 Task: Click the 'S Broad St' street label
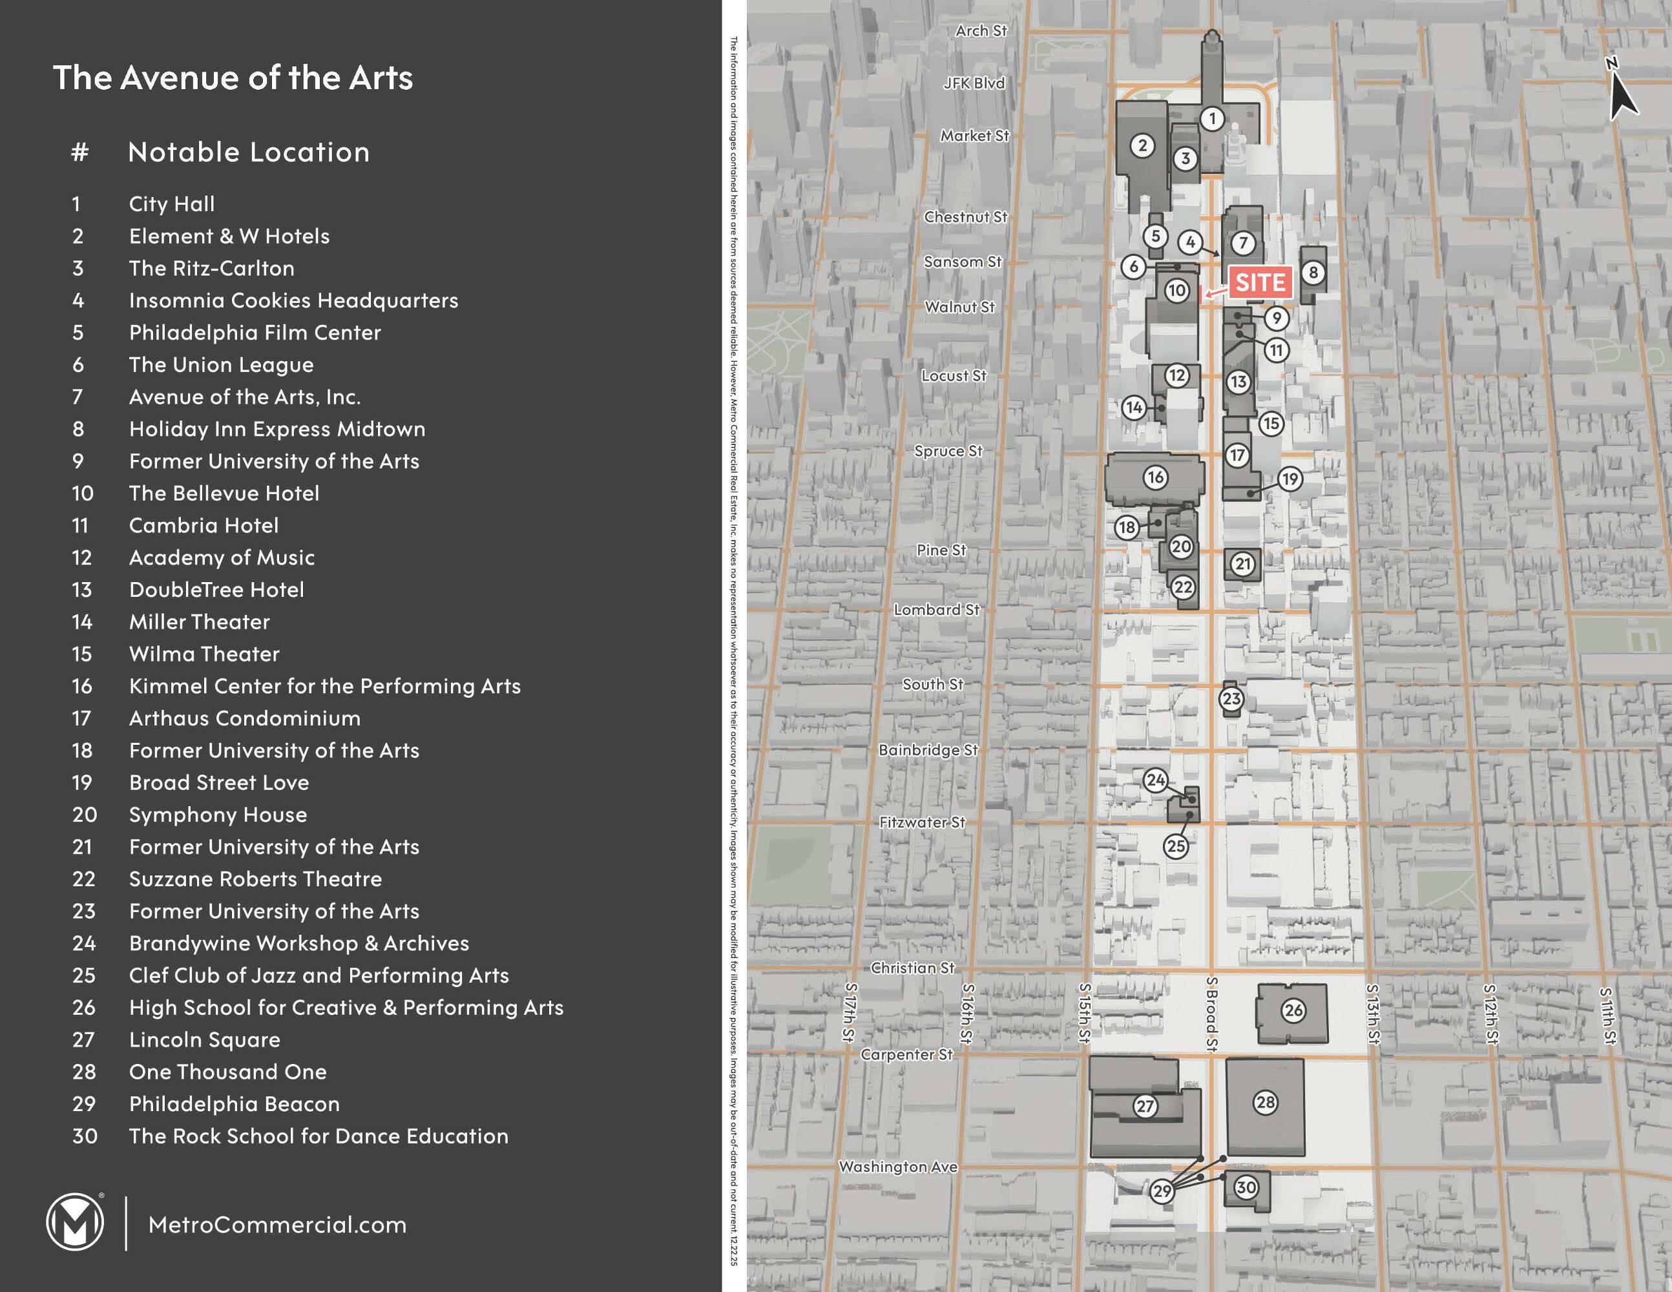1211,1014
